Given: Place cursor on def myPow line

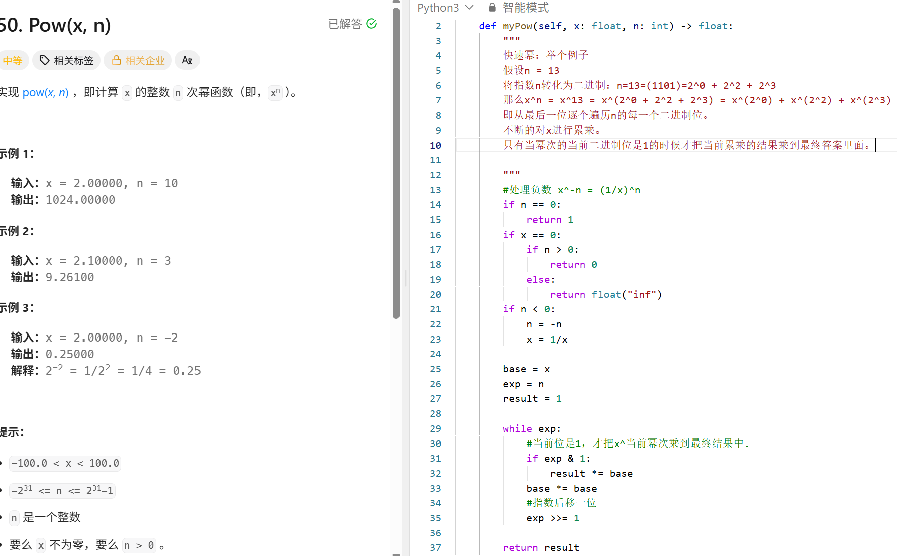Looking at the screenshot, I should 606,26.
